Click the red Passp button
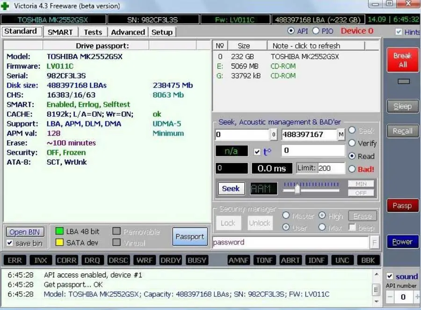421x310 pixels. pyautogui.click(x=403, y=206)
